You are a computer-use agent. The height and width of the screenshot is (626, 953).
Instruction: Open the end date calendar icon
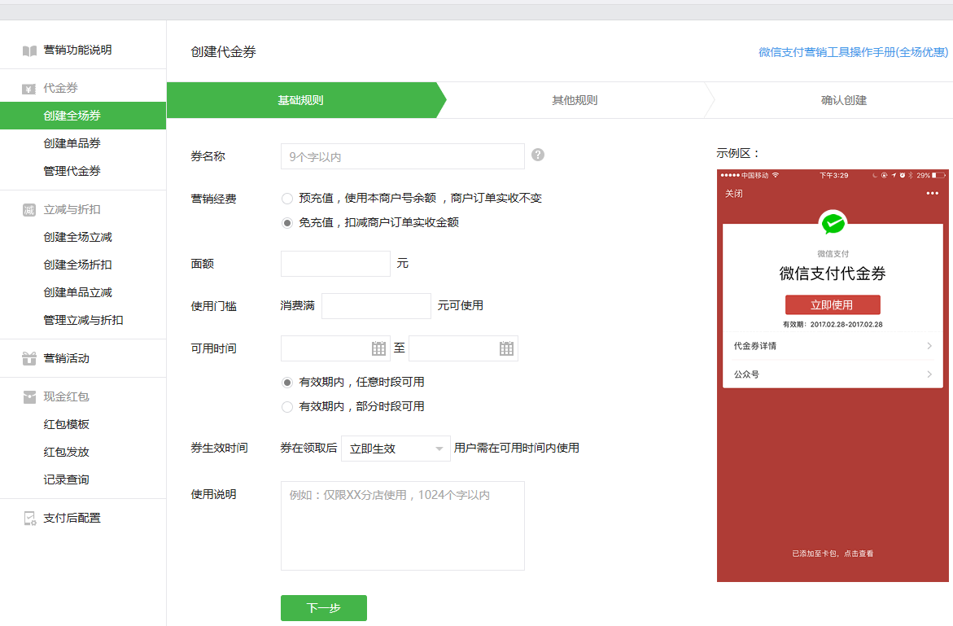506,348
